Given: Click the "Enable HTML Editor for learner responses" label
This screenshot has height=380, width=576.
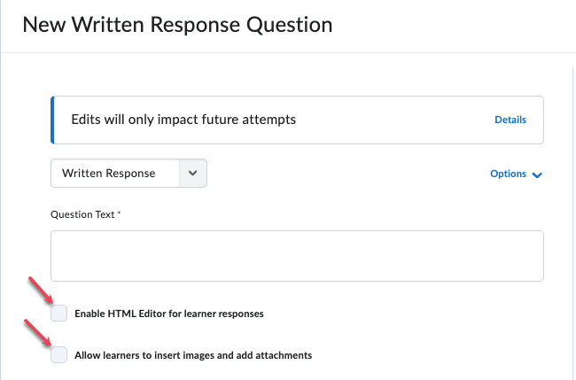Looking at the screenshot, I should tap(169, 314).
